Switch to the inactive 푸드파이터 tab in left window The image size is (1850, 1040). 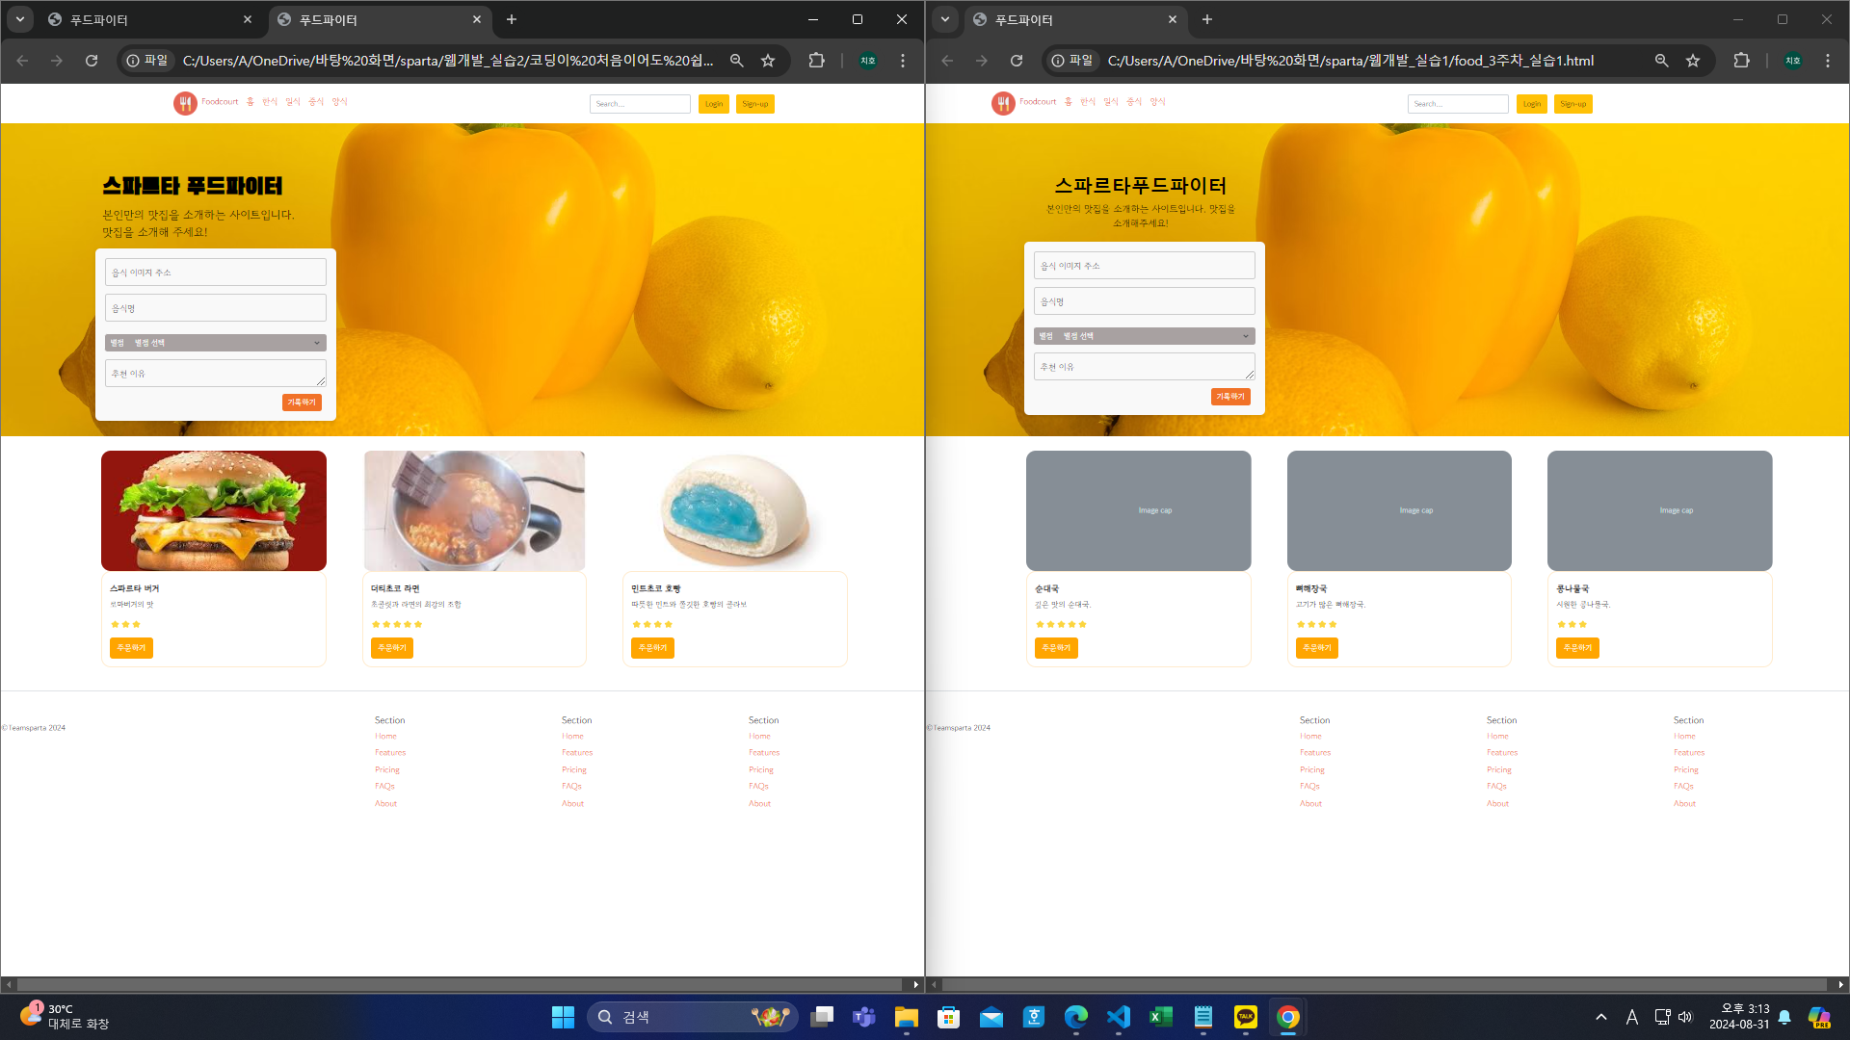coord(151,19)
